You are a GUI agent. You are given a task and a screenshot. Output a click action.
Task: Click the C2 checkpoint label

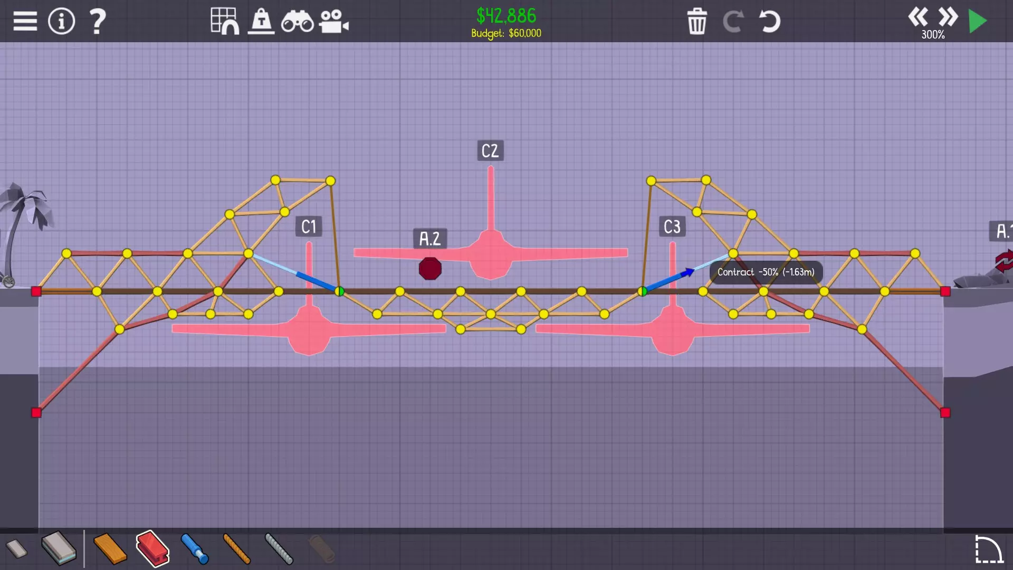(490, 151)
